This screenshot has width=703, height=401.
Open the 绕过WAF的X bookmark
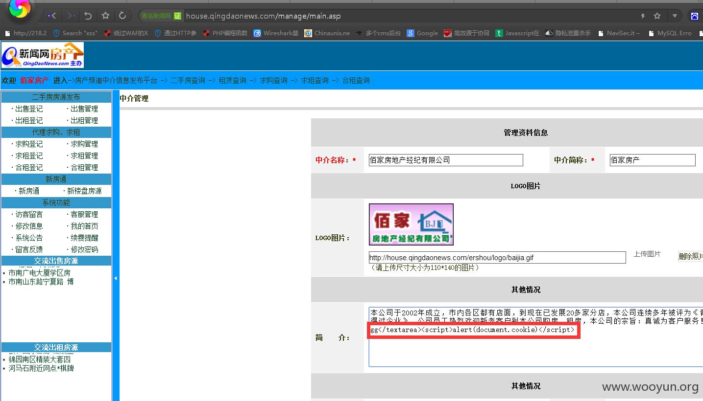pyautogui.click(x=126, y=33)
